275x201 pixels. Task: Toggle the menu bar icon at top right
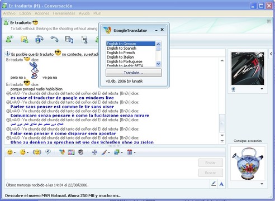tap(269, 21)
